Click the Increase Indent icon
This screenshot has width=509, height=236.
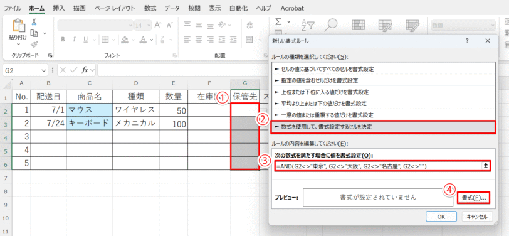coord(233,40)
